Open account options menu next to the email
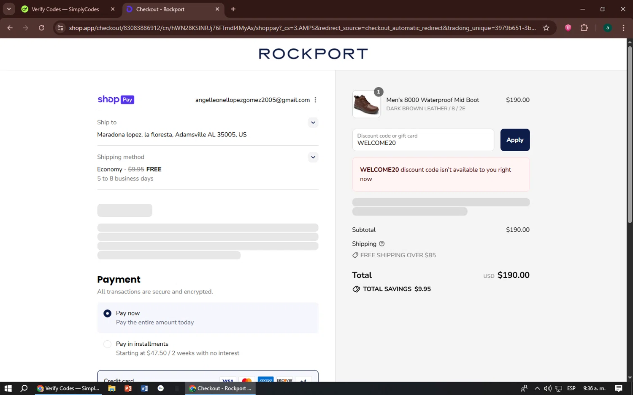The image size is (633, 395). pos(315,100)
